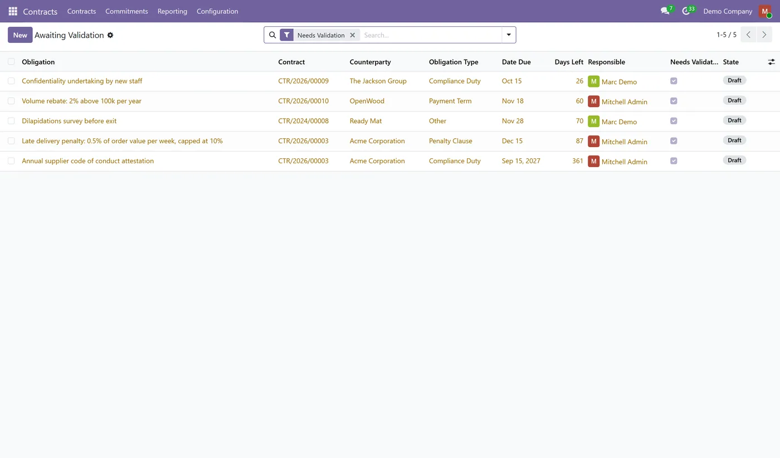Toggle Needs Validation checkbox for Dilapidations row
Viewport: 780px width, 458px height.
pyautogui.click(x=674, y=121)
